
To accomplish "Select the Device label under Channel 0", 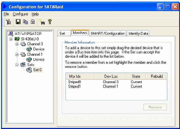I will (39, 49).
